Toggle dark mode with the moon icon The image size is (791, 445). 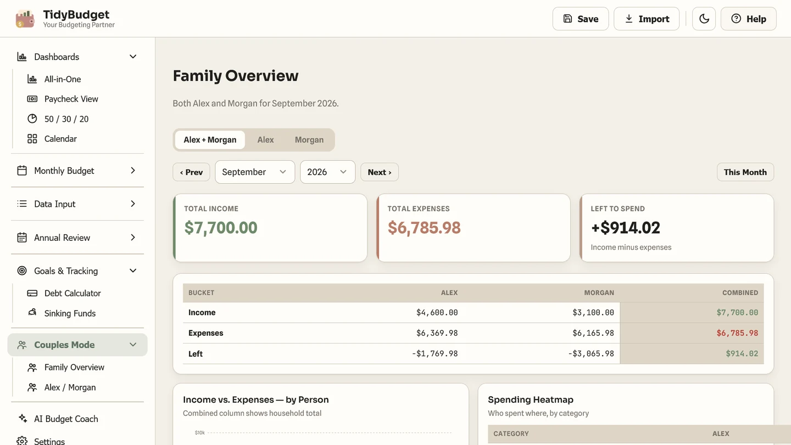coord(704,19)
